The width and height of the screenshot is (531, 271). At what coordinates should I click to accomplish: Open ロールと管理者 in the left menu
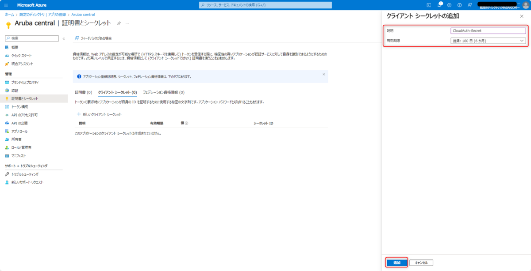(x=21, y=147)
